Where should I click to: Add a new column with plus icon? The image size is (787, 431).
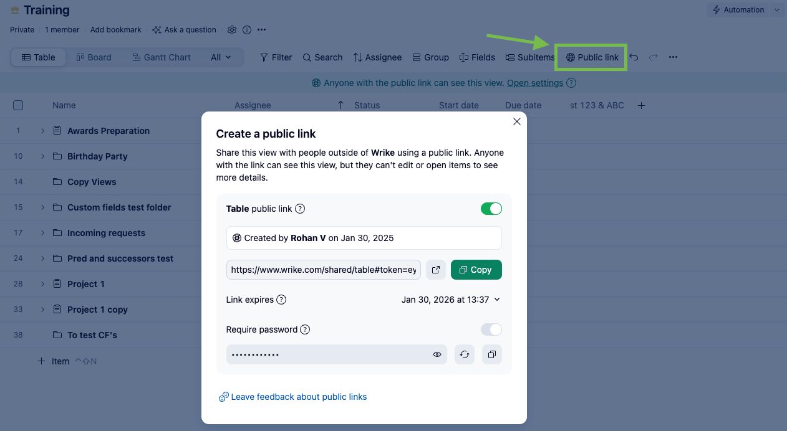pyautogui.click(x=641, y=105)
